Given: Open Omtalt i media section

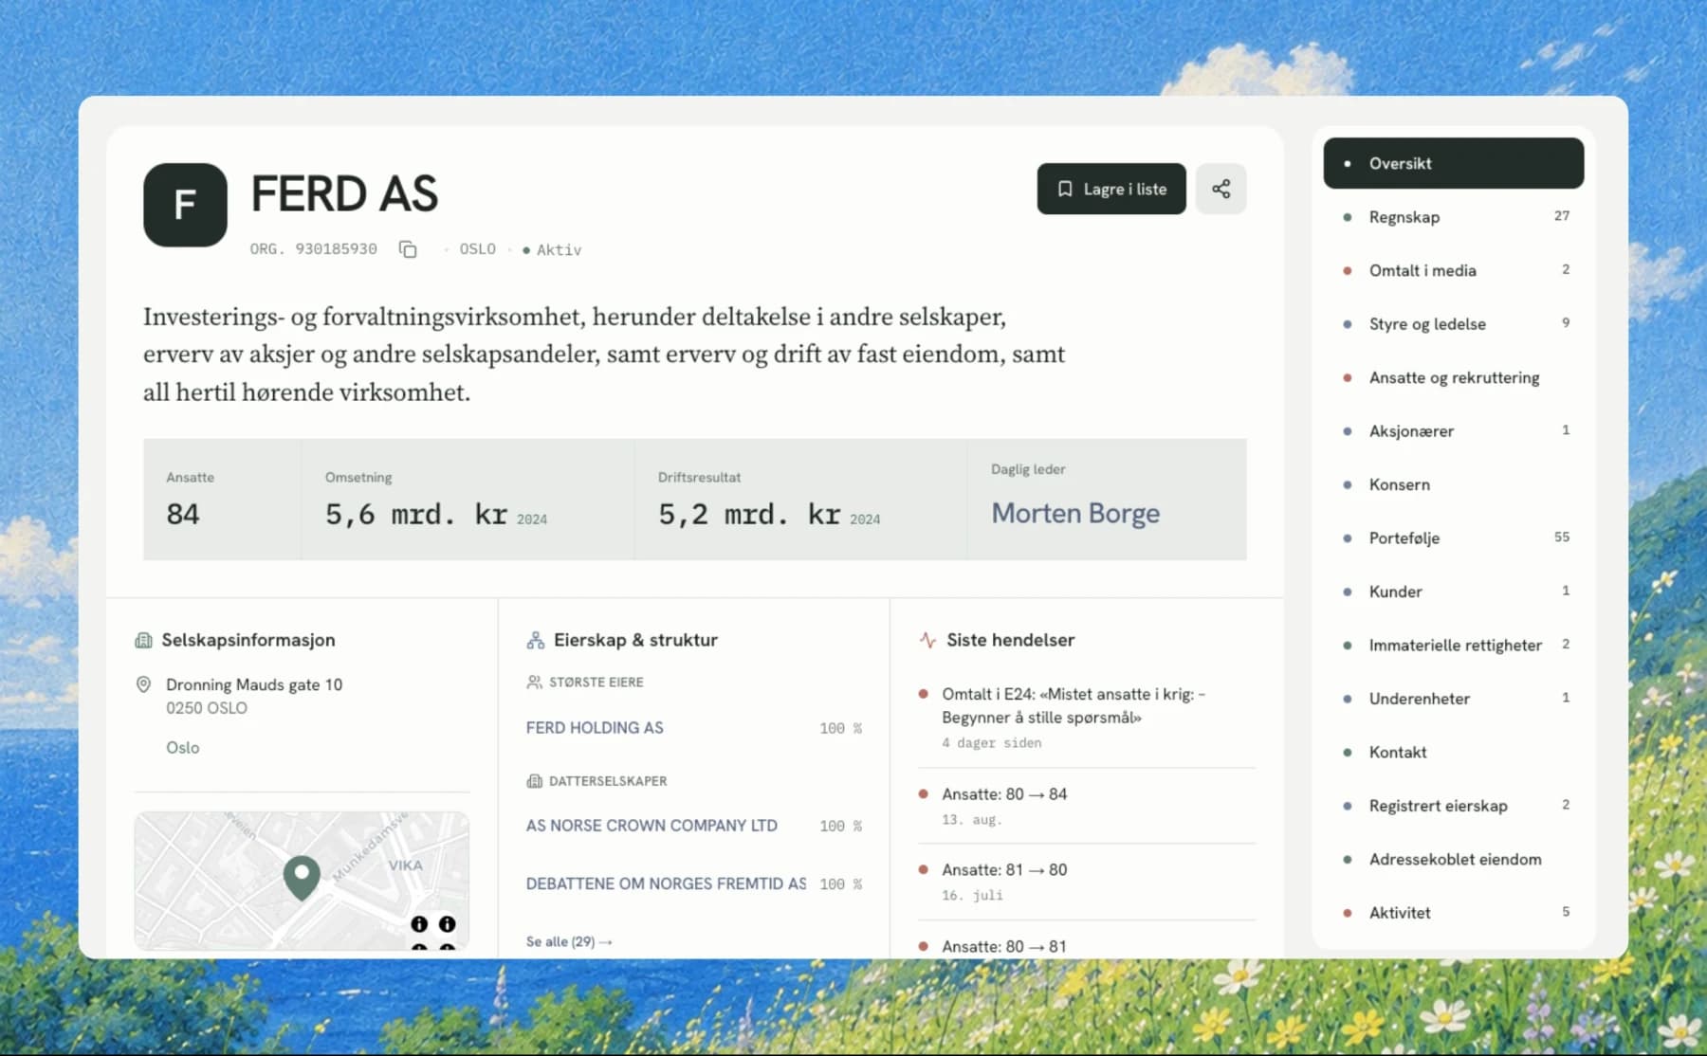Looking at the screenshot, I should pos(1454,270).
